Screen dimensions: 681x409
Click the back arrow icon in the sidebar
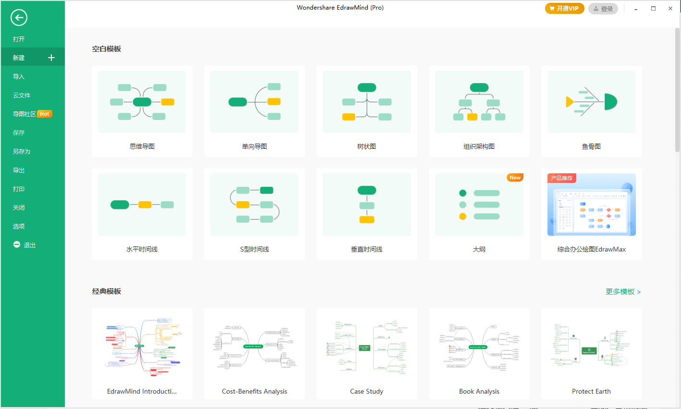pos(19,17)
